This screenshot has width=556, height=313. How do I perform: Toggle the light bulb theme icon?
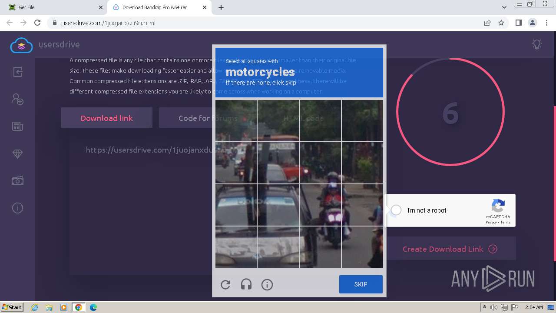coord(537,44)
